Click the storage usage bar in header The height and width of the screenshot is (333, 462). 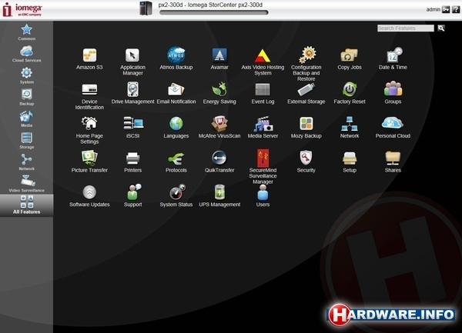(x=213, y=12)
